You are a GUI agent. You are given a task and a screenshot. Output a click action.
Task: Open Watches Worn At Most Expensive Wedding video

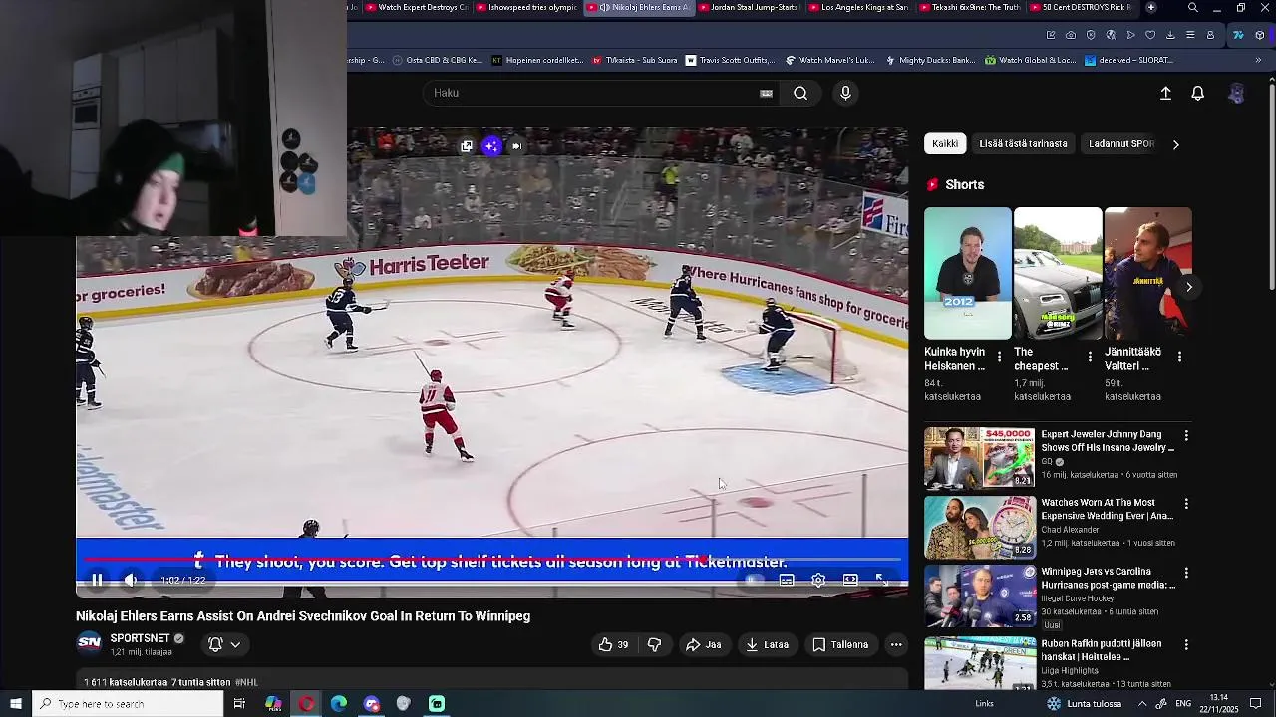pyautogui.click(x=1107, y=510)
